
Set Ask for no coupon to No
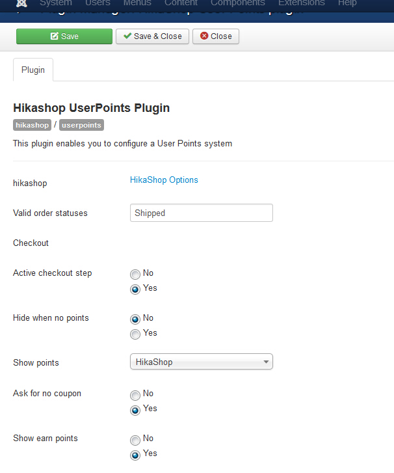click(x=135, y=395)
